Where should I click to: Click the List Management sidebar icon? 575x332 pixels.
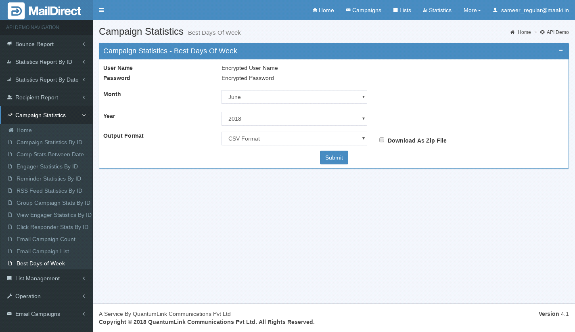click(9, 278)
